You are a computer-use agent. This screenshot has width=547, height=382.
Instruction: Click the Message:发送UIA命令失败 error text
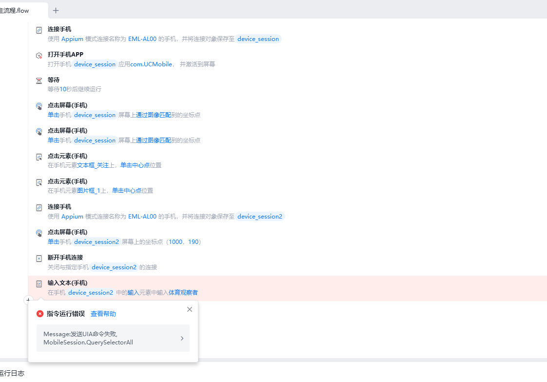88,339
